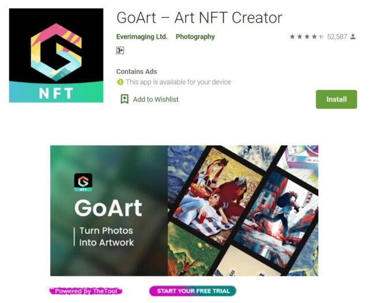Click the hexagon G logo graphic
The width and height of the screenshot is (369, 303).
click(56, 52)
